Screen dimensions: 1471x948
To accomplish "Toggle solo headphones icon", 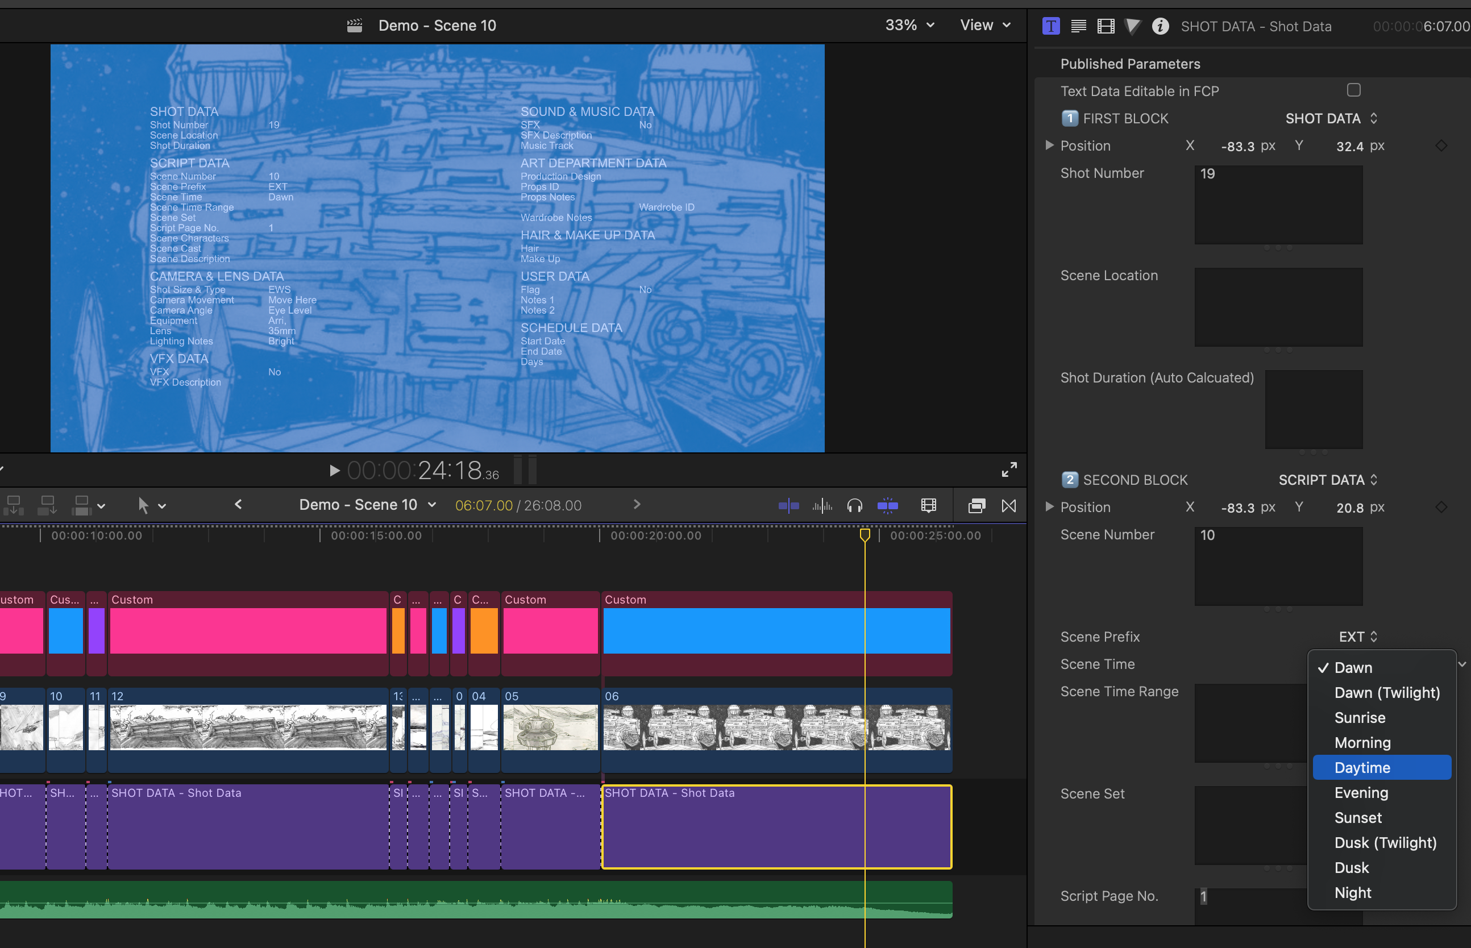I will [x=855, y=506].
